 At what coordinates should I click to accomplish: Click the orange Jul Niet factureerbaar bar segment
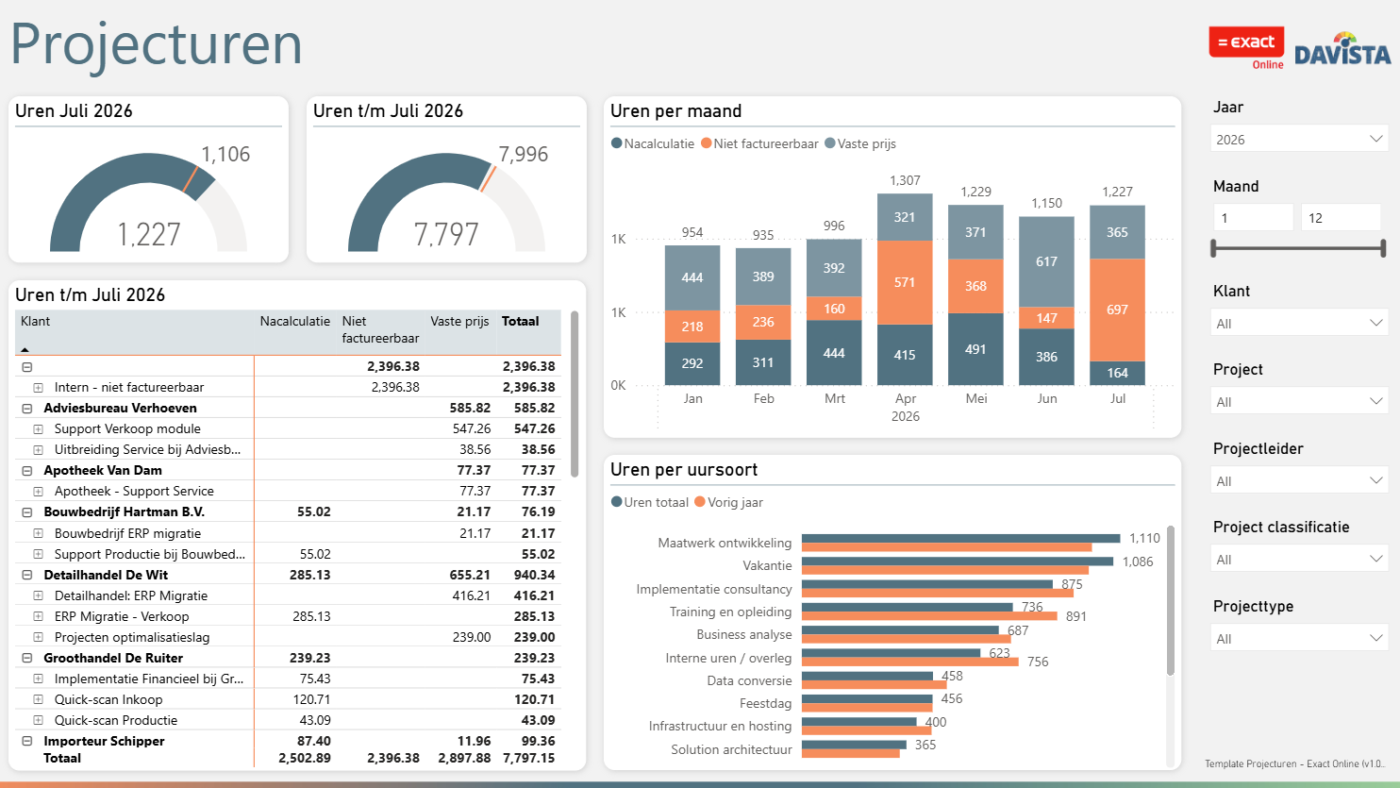click(1117, 310)
